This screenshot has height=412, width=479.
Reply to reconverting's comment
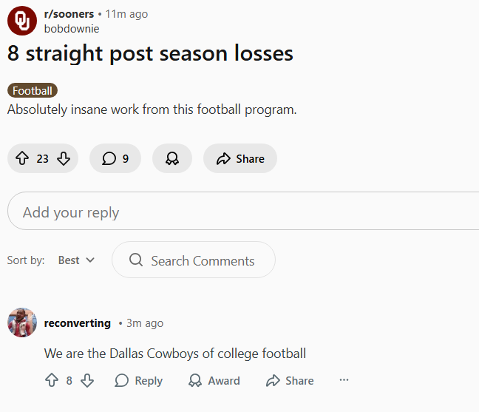click(x=139, y=380)
